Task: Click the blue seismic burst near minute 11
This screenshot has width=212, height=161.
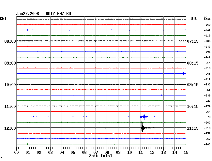Action: coord(144,117)
